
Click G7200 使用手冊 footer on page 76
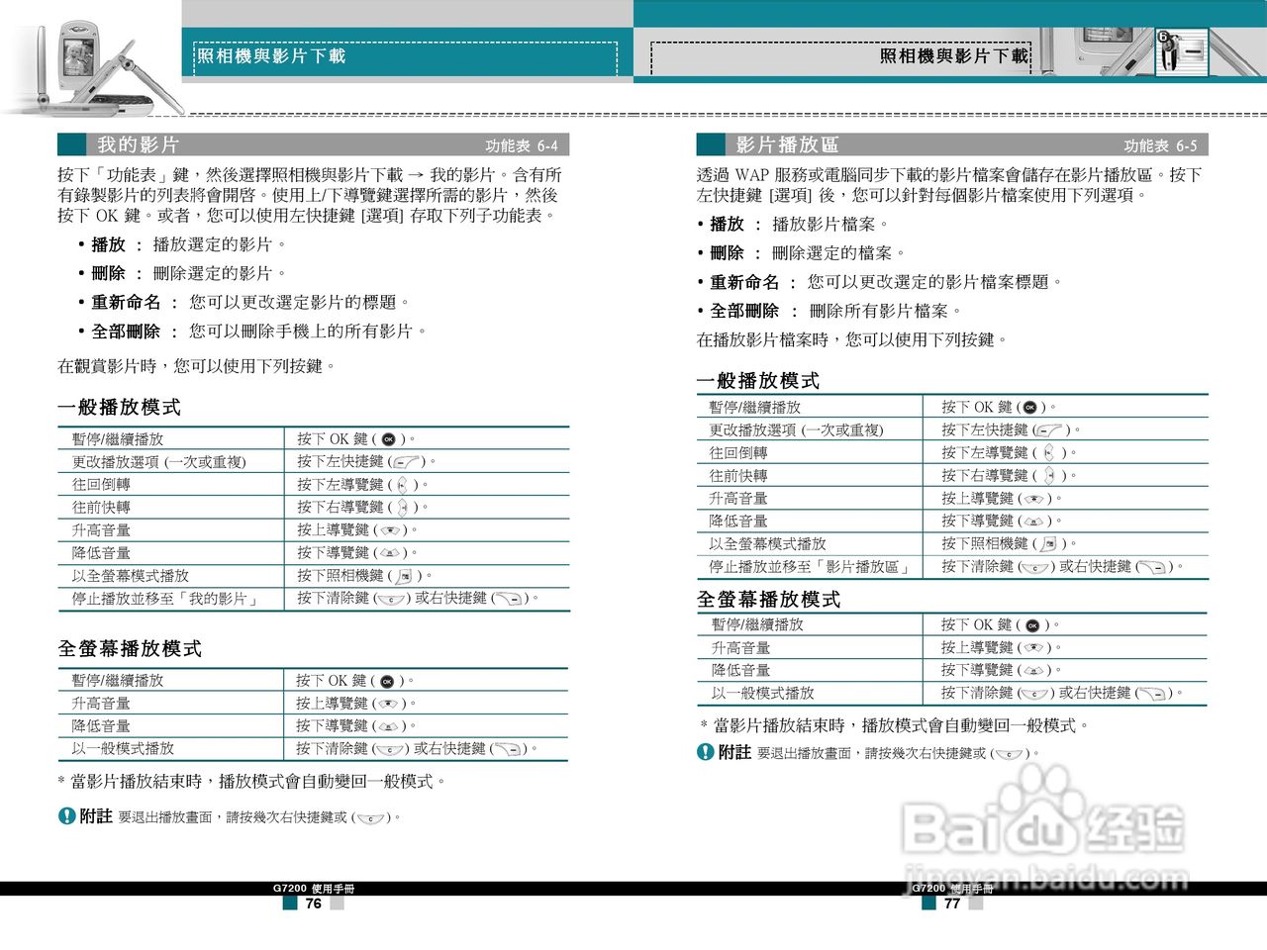(x=314, y=889)
